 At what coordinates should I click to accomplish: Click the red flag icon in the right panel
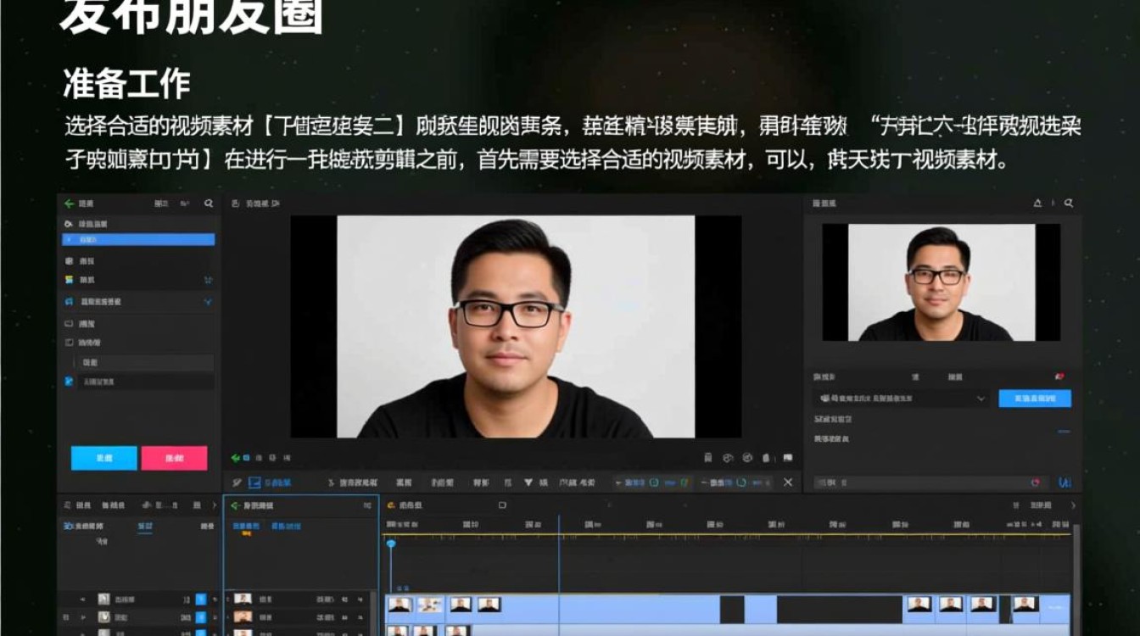tap(1059, 376)
